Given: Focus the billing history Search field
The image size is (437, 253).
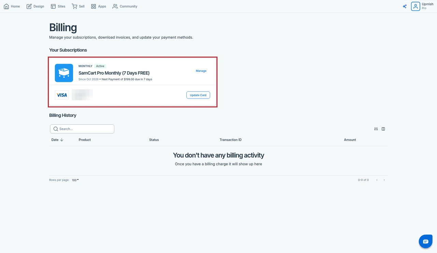Looking at the screenshot, I should click(x=82, y=129).
